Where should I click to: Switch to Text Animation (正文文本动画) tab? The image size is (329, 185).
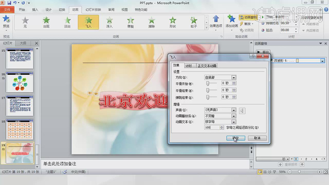[x=207, y=66]
